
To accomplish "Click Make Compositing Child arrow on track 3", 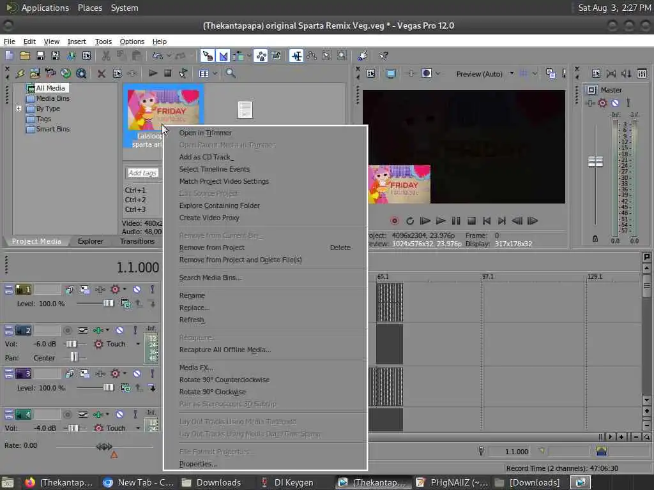I will 152,388.
